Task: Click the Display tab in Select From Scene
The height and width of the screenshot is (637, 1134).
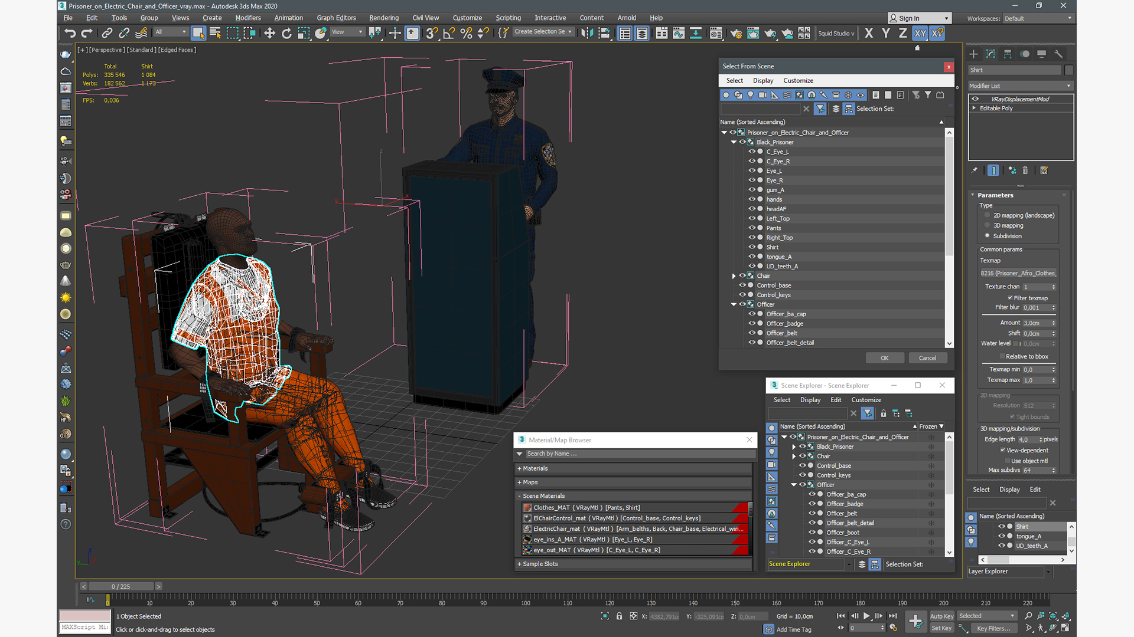Action: [x=763, y=80]
